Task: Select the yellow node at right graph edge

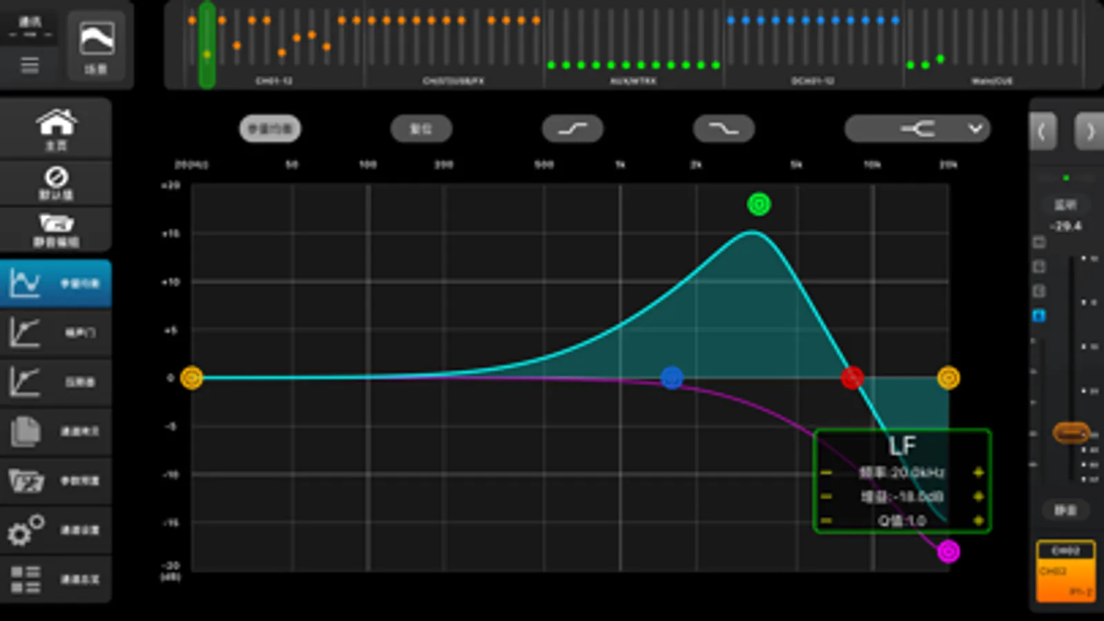Action: point(949,377)
